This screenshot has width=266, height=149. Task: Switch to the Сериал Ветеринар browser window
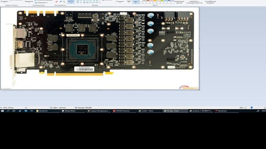click(x=99, y=111)
